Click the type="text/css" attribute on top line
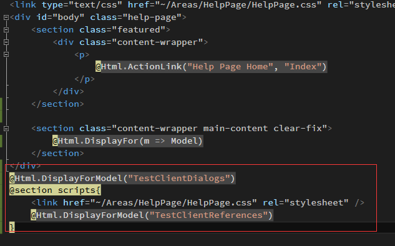 (x=82, y=5)
